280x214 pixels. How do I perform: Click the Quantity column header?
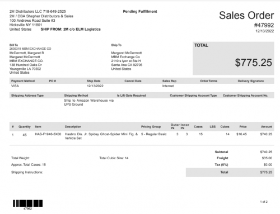click(x=25, y=127)
